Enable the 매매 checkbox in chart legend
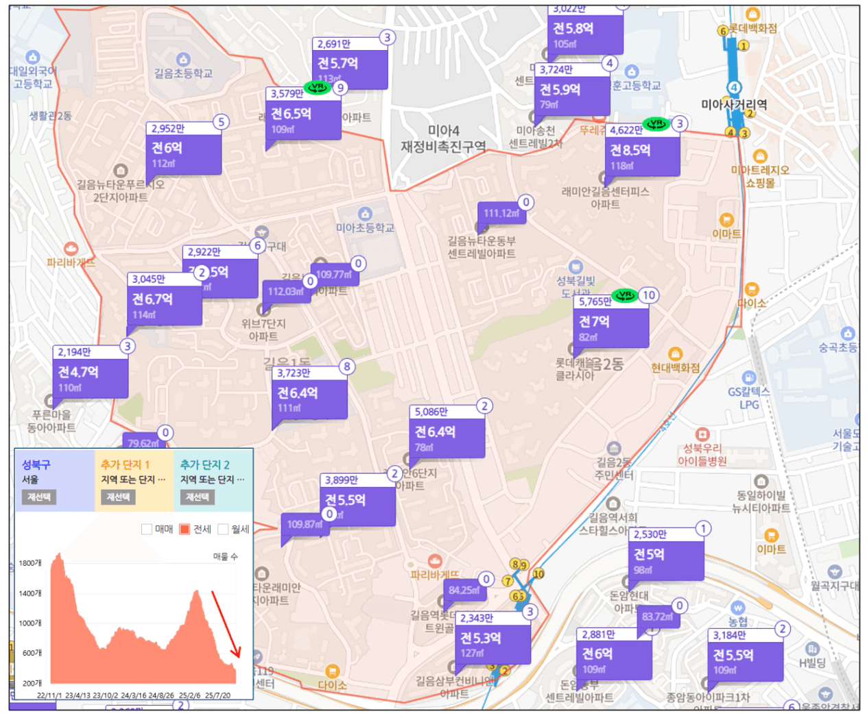867x718 pixels. point(146,529)
